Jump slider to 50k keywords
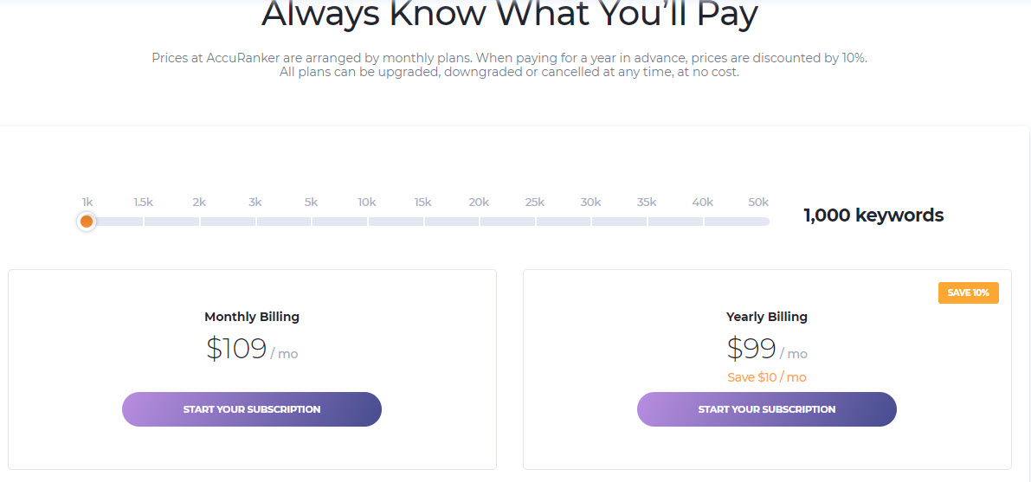This screenshot has width=1031, height=482. pyautogui.click(x=758, y=202)
